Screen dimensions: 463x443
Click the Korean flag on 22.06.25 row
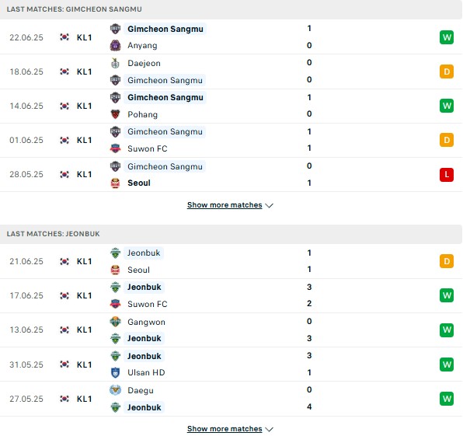(64, 37)
